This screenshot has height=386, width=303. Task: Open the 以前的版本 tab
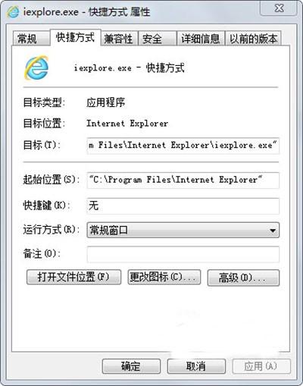(253, 39)
